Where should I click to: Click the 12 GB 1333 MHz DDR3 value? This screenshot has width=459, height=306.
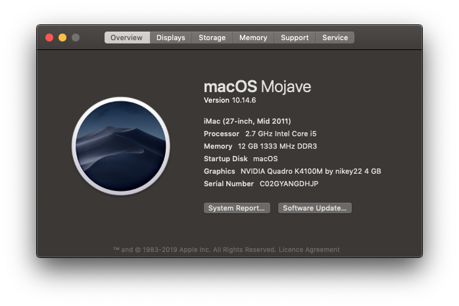[278, 146]
